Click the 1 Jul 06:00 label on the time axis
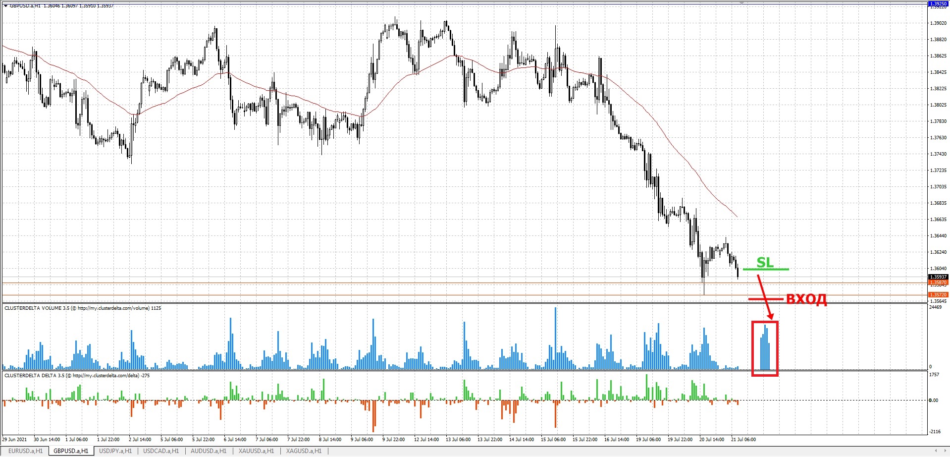 tap(76, 440)
